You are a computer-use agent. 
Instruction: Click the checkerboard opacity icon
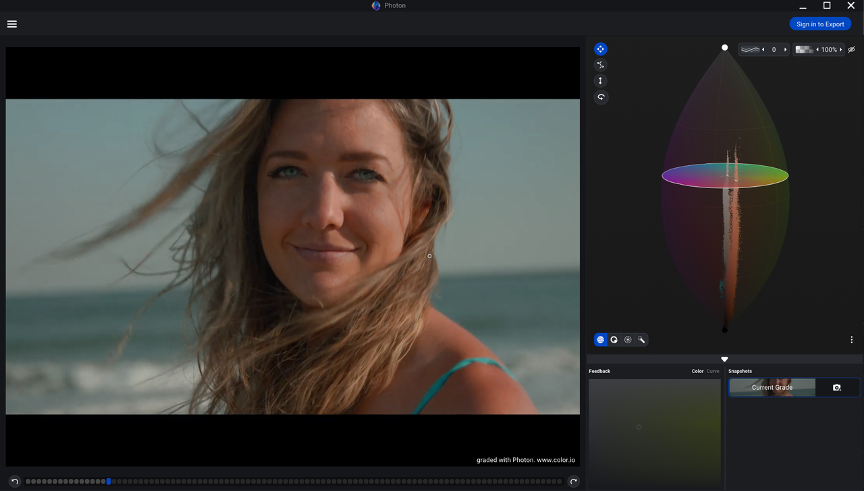pos(804,49)
